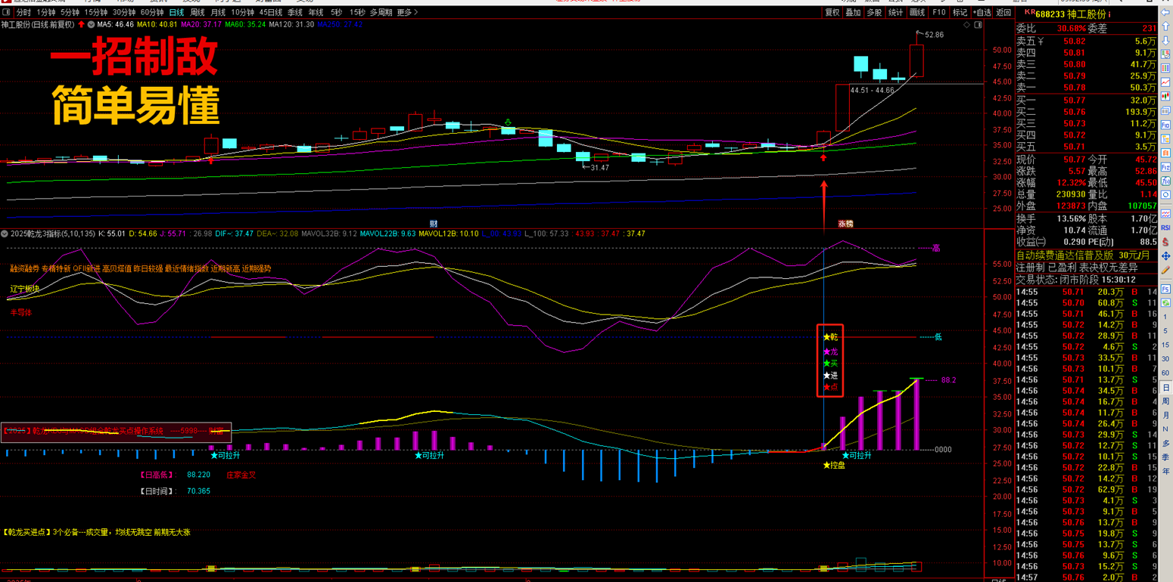
Task: Click the indicator panel settings circle icon
Action: coord(5,234)
